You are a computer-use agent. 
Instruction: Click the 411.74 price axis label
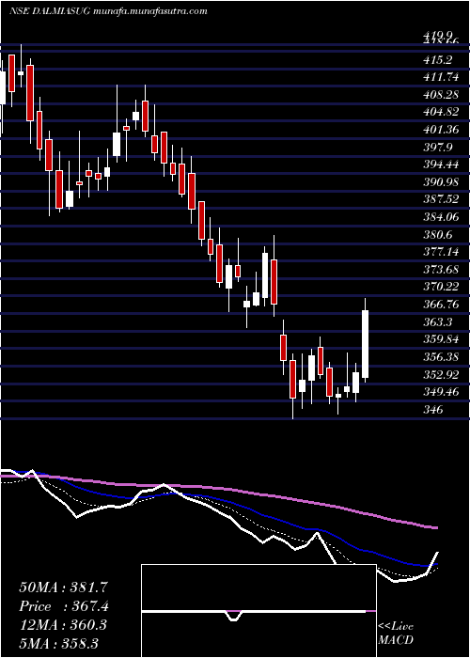[x=441, y=78]
